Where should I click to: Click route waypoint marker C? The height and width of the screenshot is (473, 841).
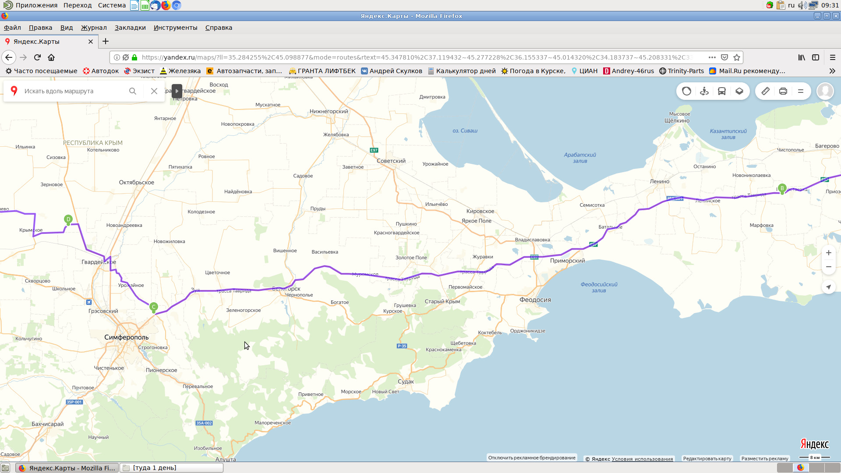pyautogui.click(x=154, y=307)
